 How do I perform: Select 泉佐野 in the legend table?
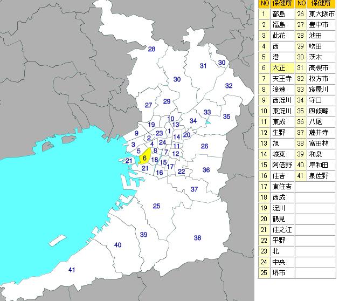[322, 176]
